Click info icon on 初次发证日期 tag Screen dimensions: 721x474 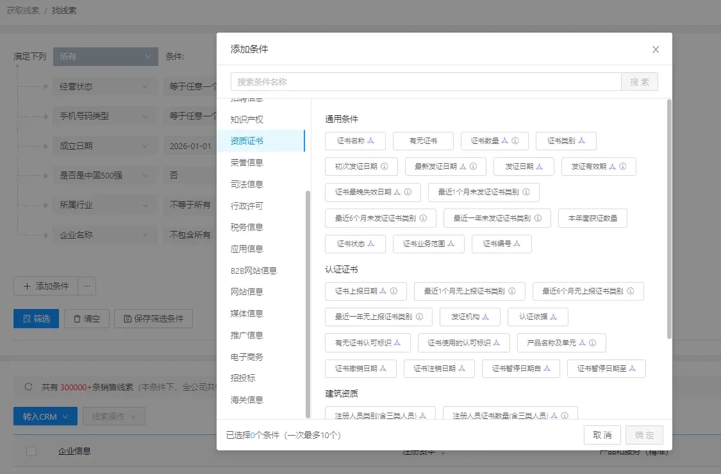(x=384, y=166)
